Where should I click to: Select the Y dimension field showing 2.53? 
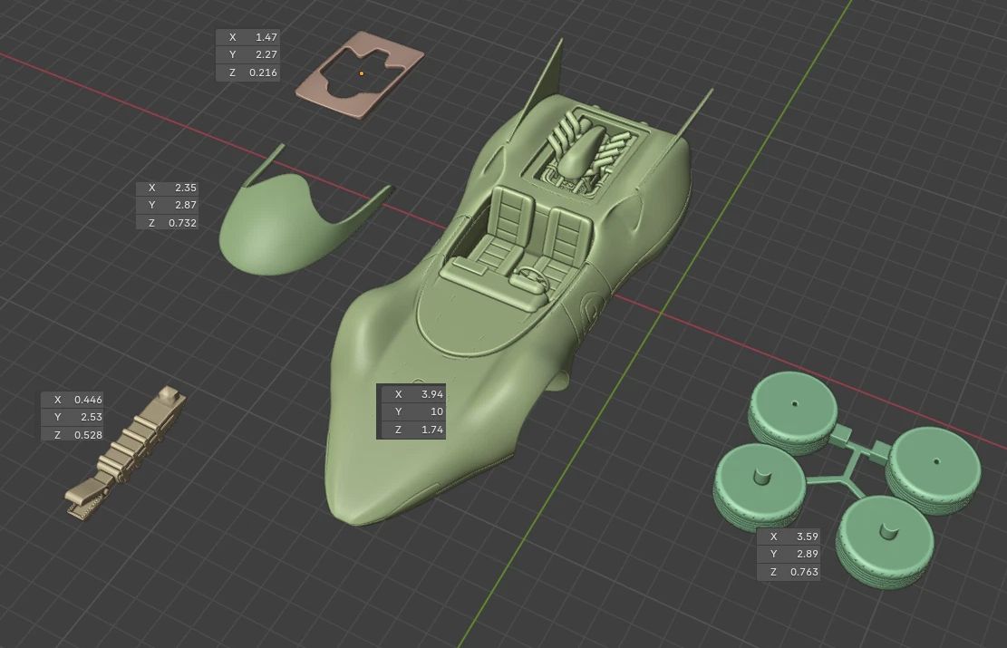pos(73,417)
